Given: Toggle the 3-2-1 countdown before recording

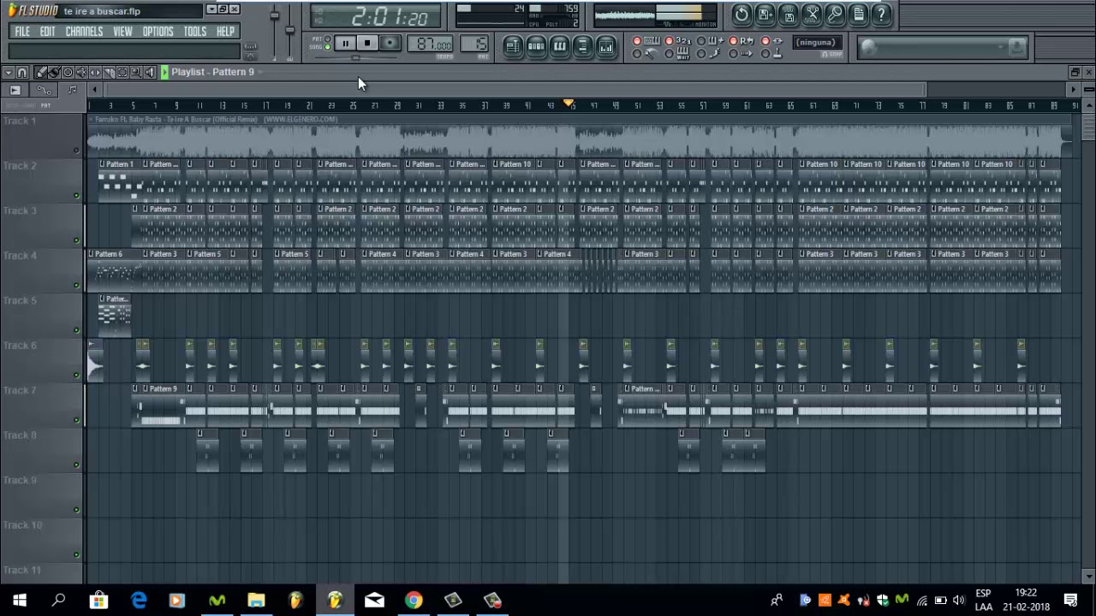Looking at the screenshot, I should click(x=669, y=40).
